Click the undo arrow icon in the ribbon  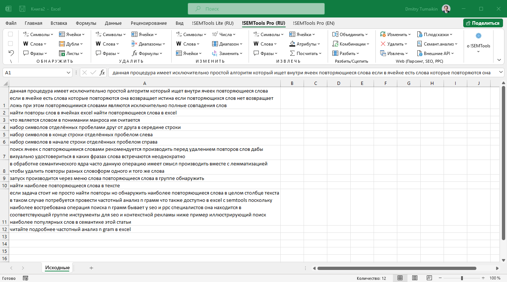11,53
